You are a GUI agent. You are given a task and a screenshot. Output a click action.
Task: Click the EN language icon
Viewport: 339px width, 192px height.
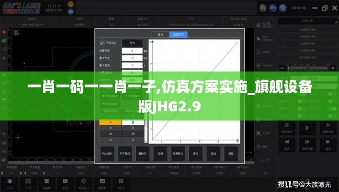pos(263,8)
